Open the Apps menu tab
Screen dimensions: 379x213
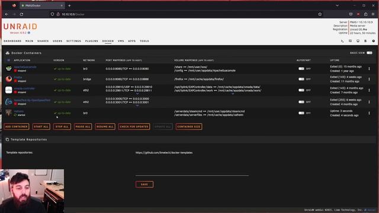131,41
